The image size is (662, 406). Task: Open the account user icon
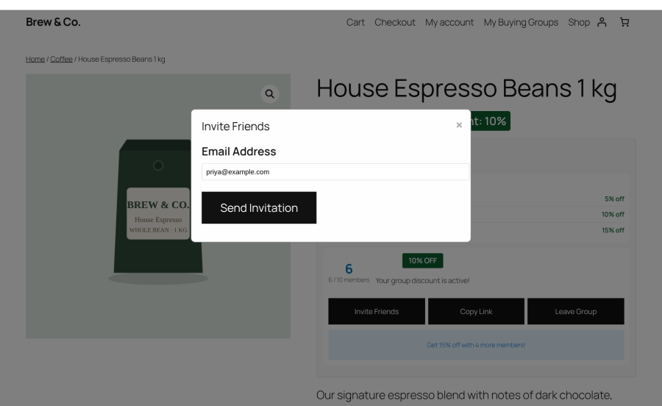click(602, 22)
